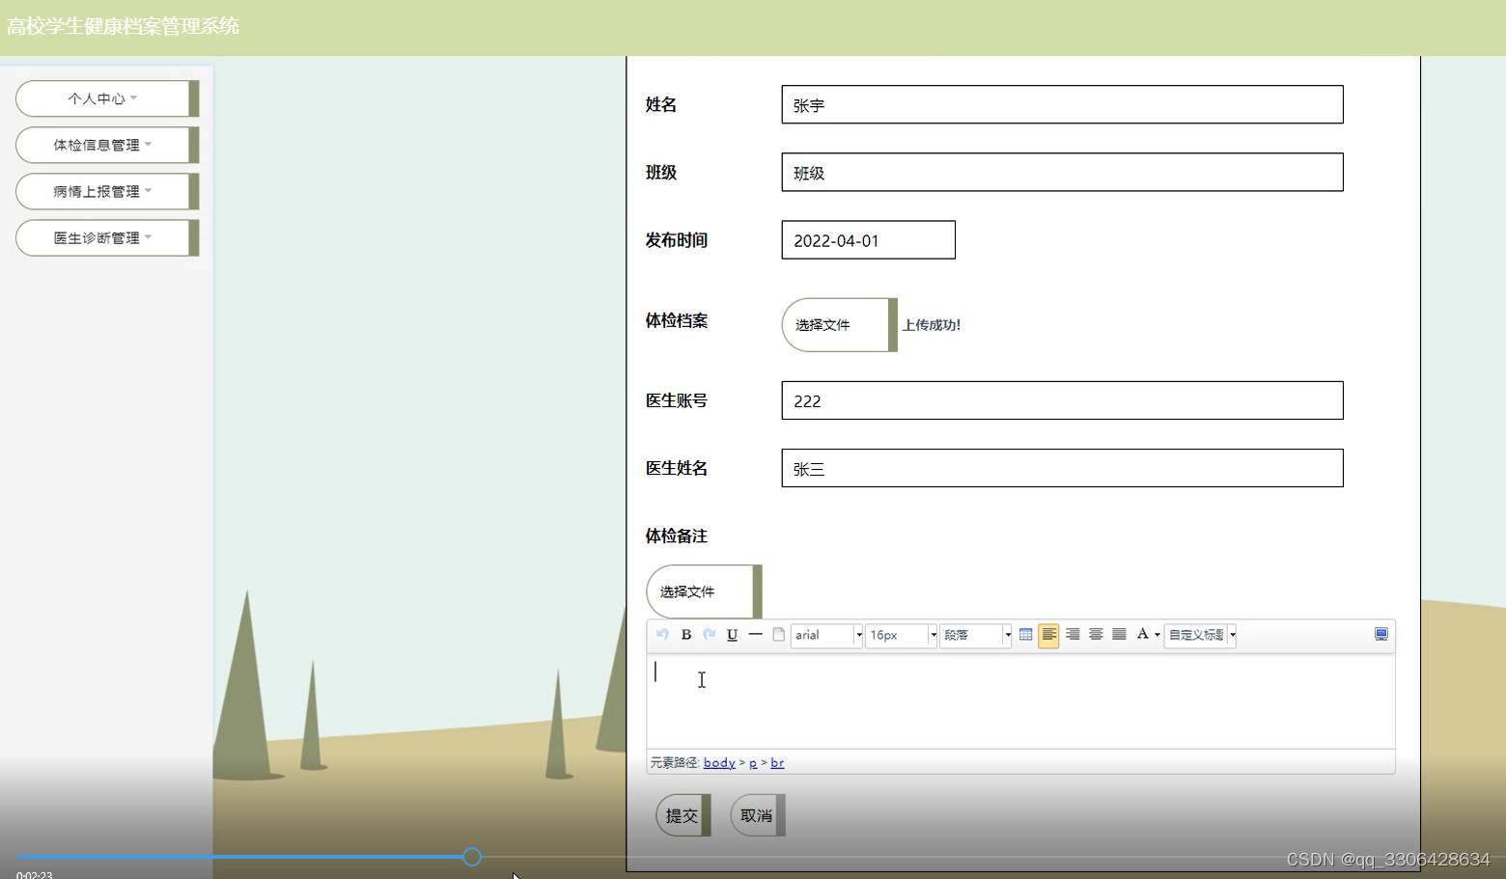This screenshot has height=879, width=1506.
Task: Click the clear document page icon
Action: point(779,635)
